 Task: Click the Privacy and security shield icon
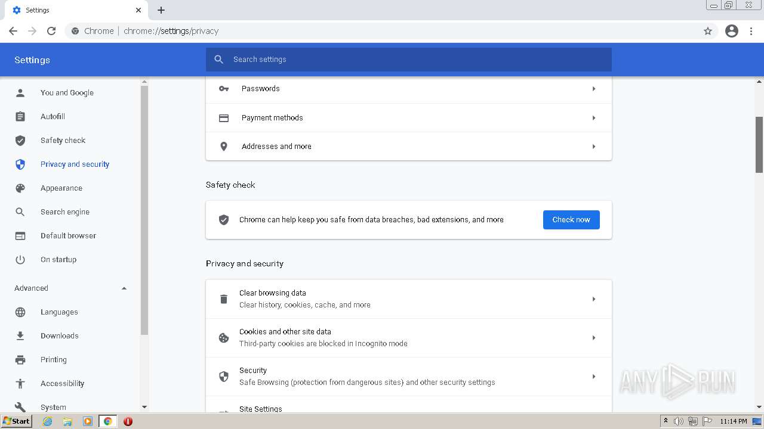pos(20,164)
